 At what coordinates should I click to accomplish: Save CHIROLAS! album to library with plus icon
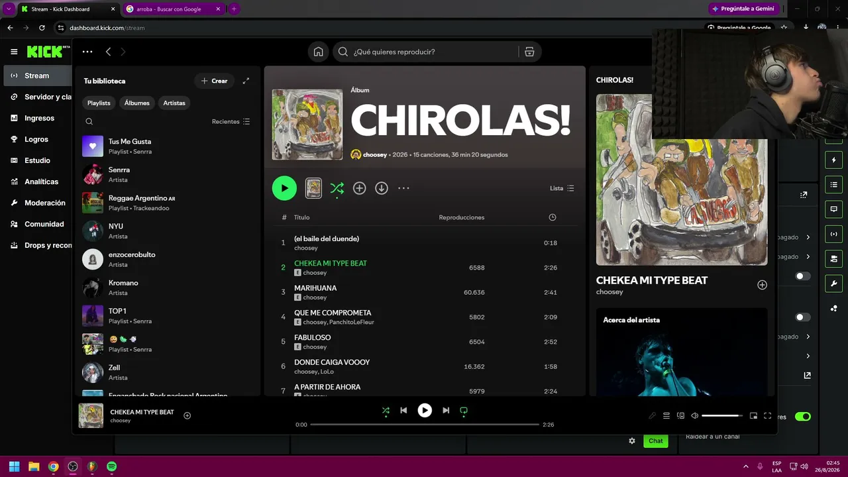359,188
